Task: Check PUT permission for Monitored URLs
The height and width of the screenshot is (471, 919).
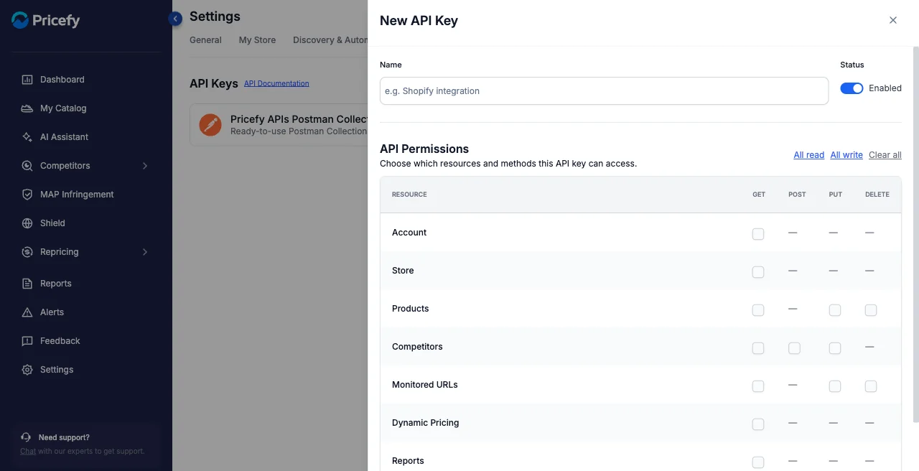Action: 835,386
